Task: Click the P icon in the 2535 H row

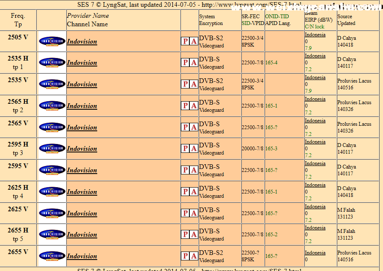Action: point(186,63)
